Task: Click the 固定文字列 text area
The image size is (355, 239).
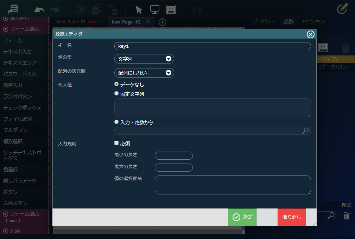Action: [213, 107]
